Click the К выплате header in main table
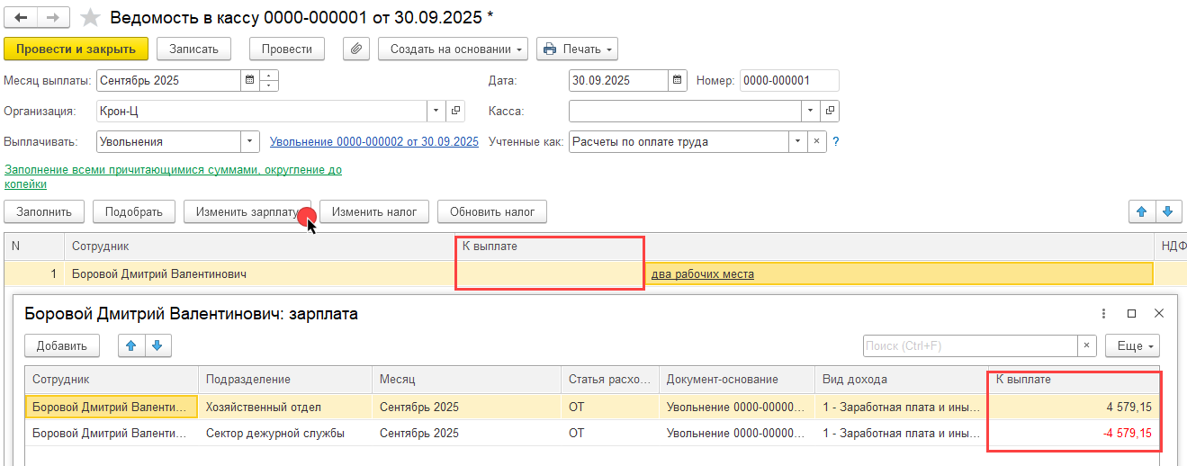Viewport: 1187px width, 466px height. pyautogui.click(x=549, y=246)
